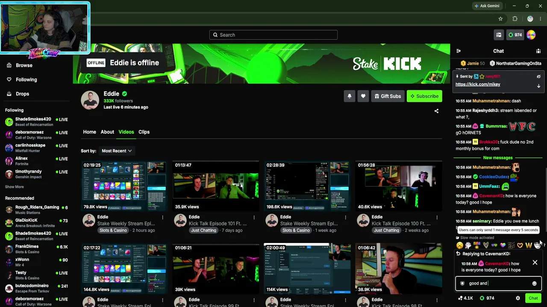Open FrankDimes recommended channel

point(36,249)
